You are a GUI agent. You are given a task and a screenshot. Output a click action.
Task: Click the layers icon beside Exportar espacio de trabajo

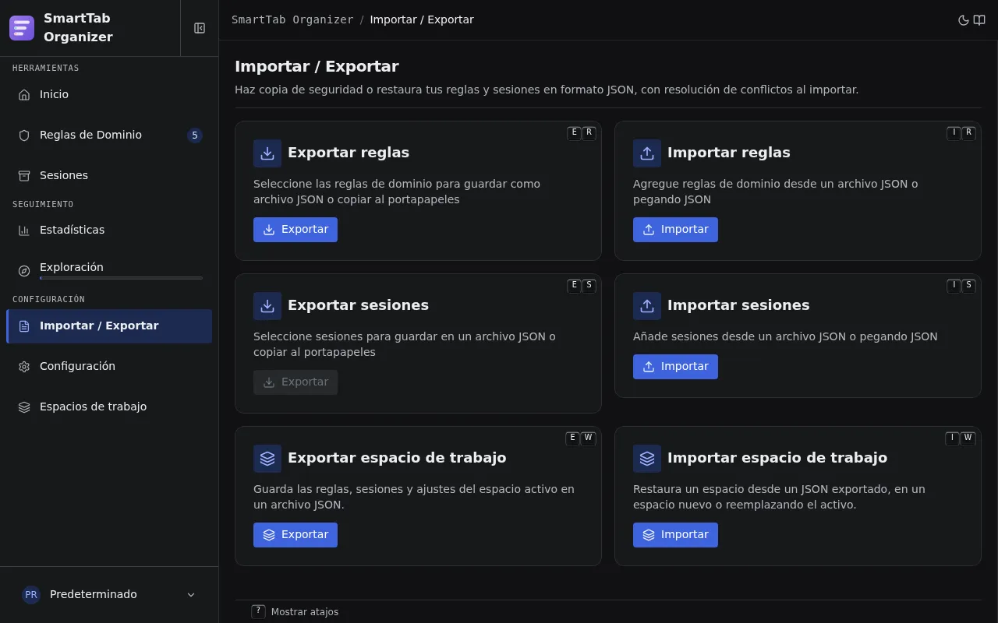point(267,459)
